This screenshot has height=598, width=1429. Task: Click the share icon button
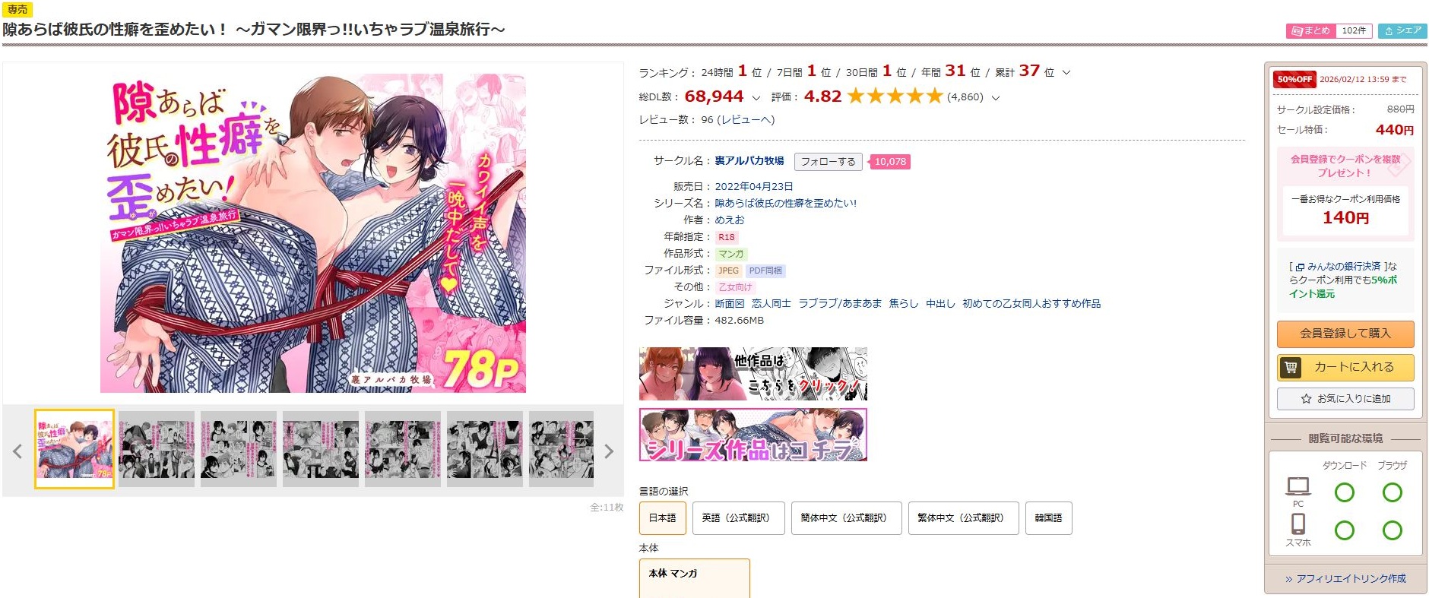[1402, 31]
